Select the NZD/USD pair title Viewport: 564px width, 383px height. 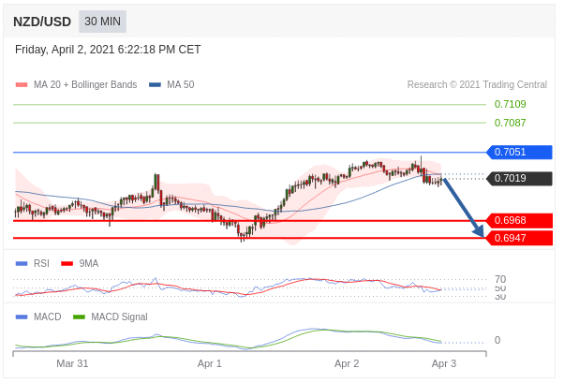pyautogui.click(x=42, y=22)
